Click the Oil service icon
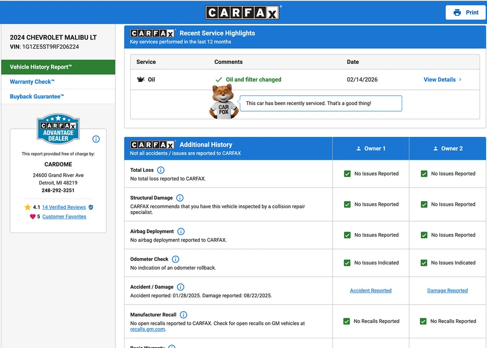This screenshot has width=487, height=348. 141,79
